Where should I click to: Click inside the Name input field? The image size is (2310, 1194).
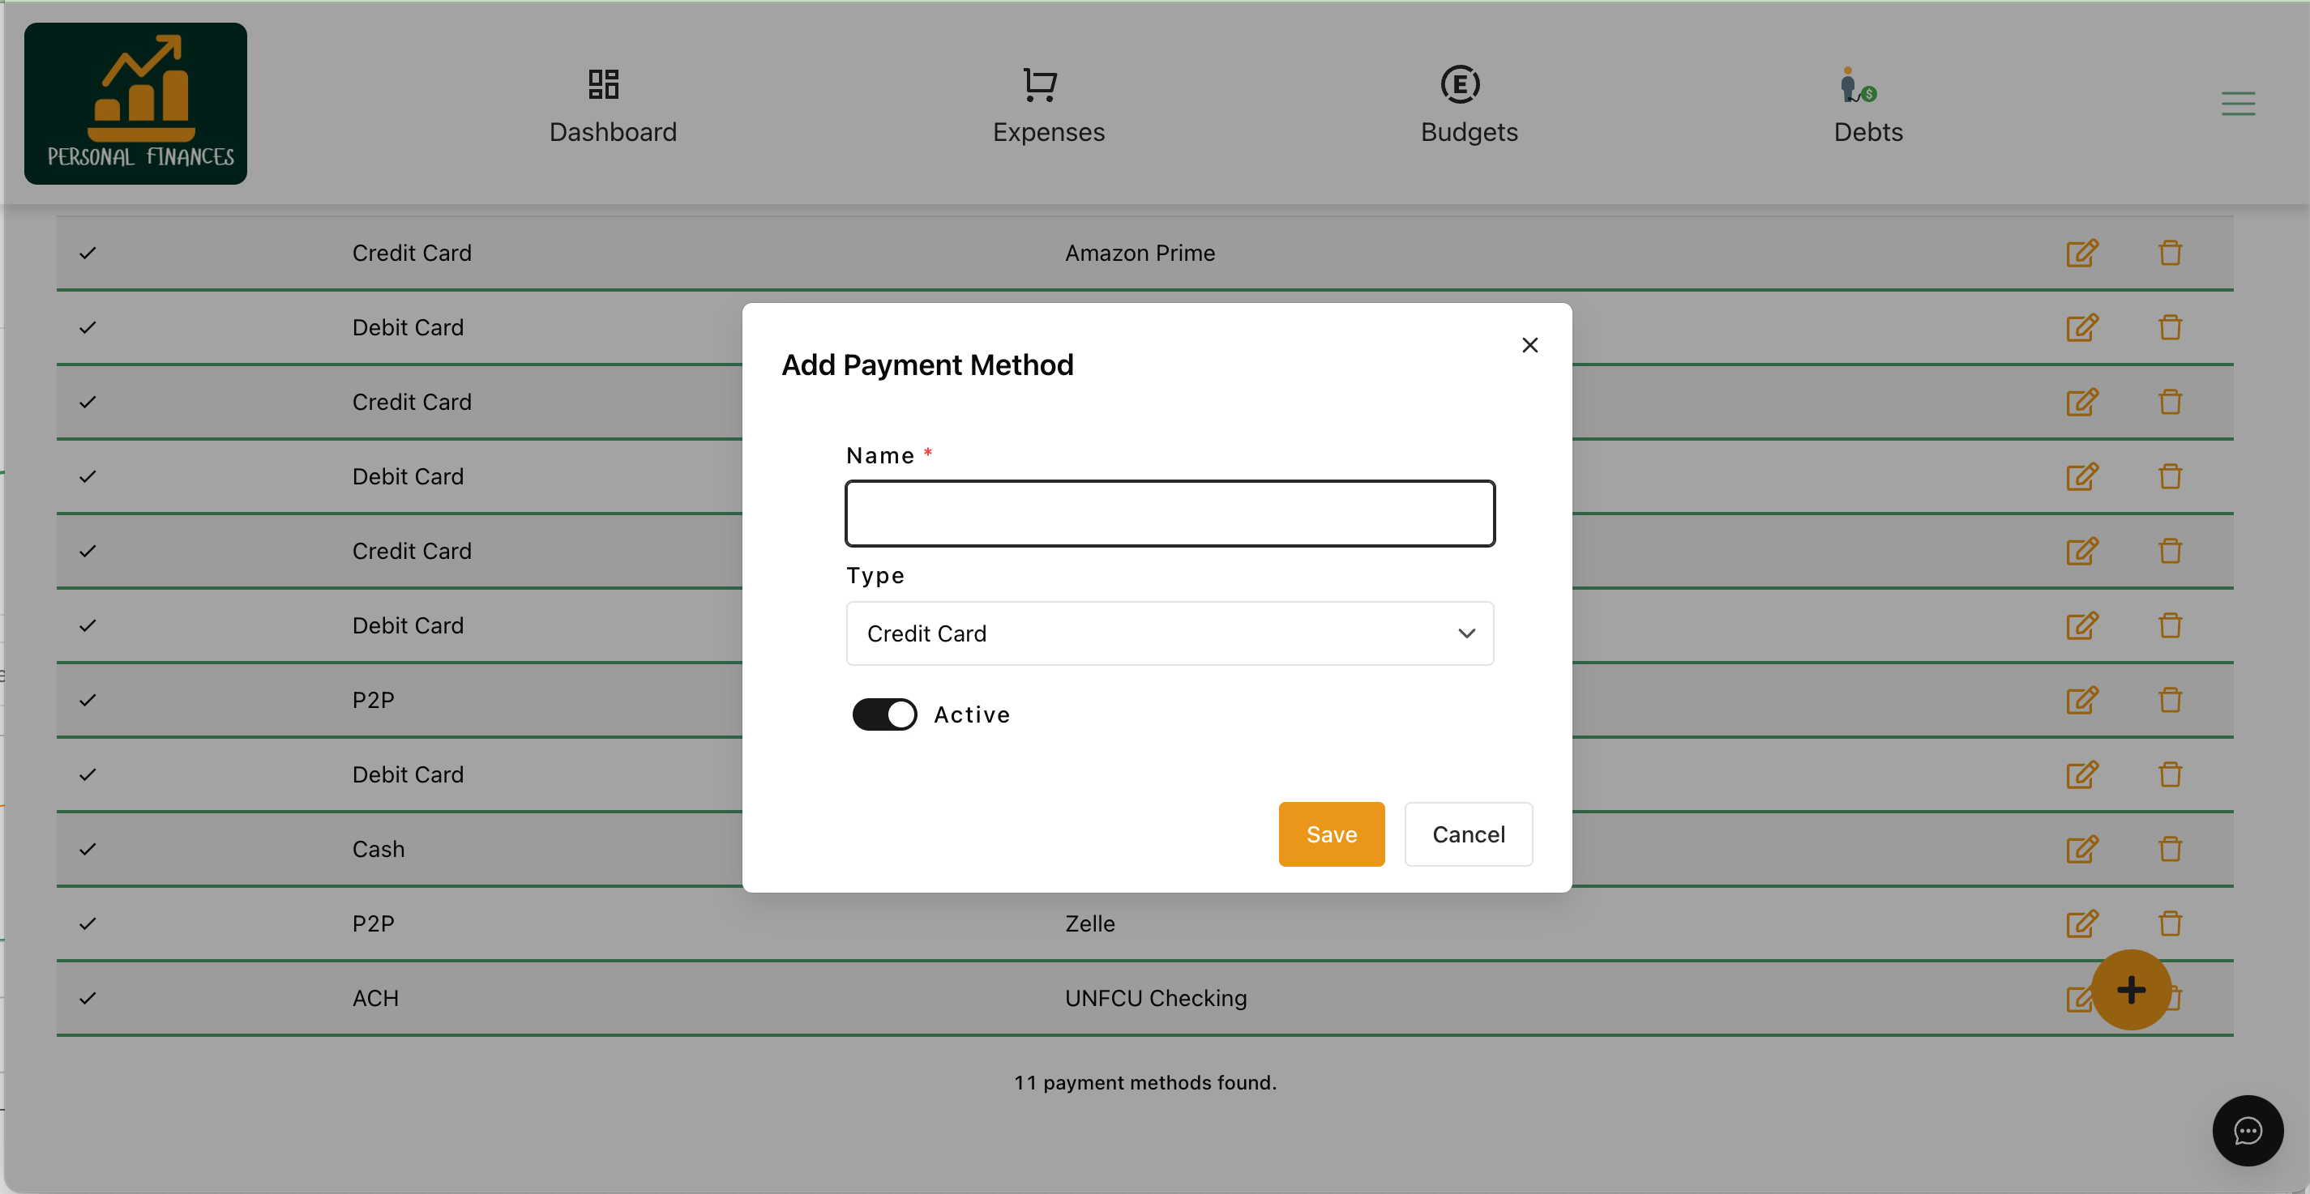tap(1169, 513)
